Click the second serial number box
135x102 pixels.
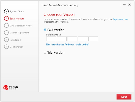pyautogui.click(x=62, y=39)
